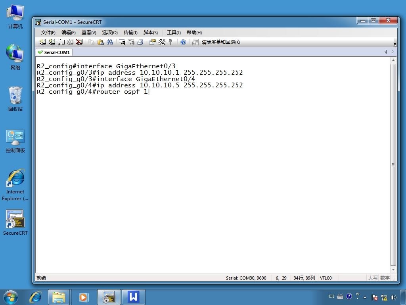The width and height of the screenshot is (406, 305).
Task: Click the Show Desktop button
Action: click(403, 297)
